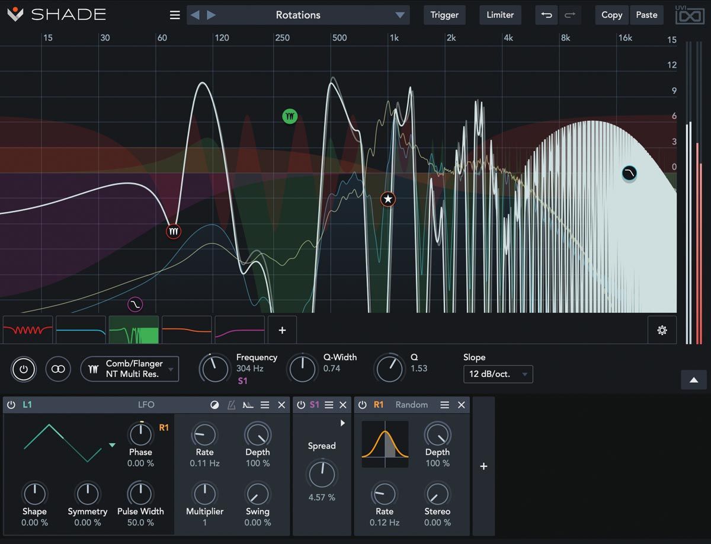Click the comb filter marker on the spectrum
Viewport: 711px width, 544px height.
pyautogui.click(x=173, y=231)
